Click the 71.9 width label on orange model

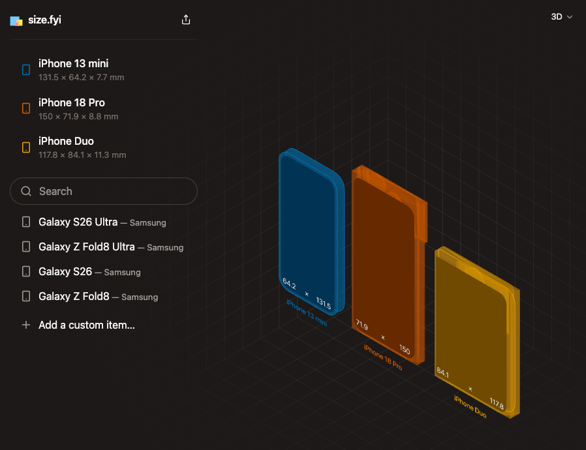pos(362,325)
